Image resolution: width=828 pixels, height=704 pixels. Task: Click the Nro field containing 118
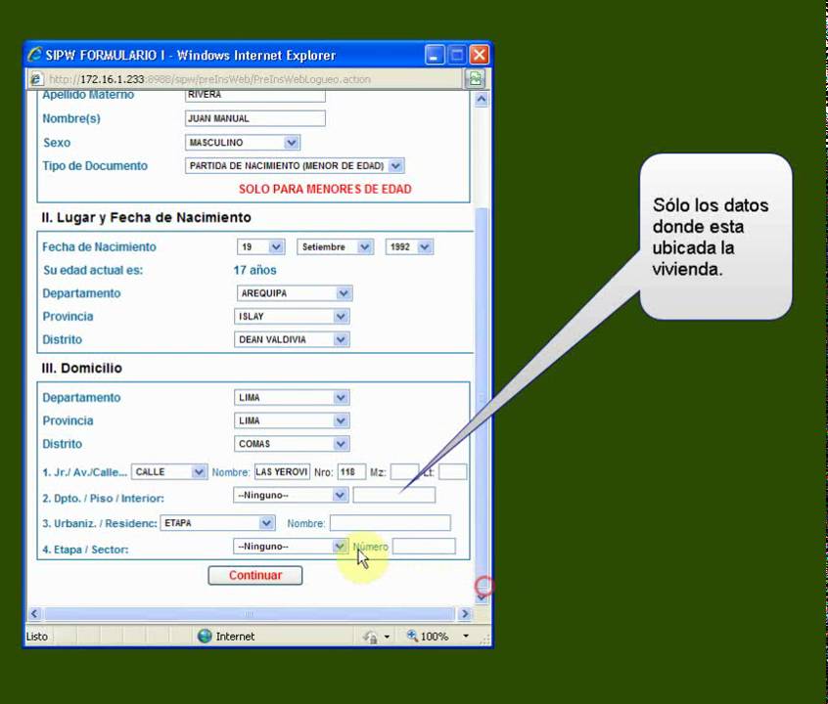click(351, 472)
